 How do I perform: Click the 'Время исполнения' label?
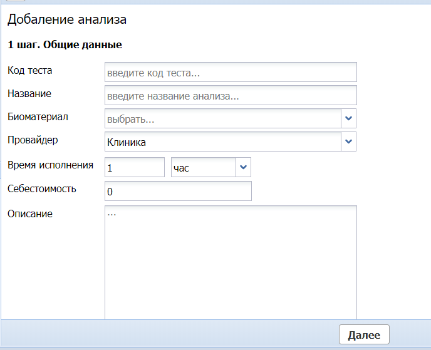(50, 166)
